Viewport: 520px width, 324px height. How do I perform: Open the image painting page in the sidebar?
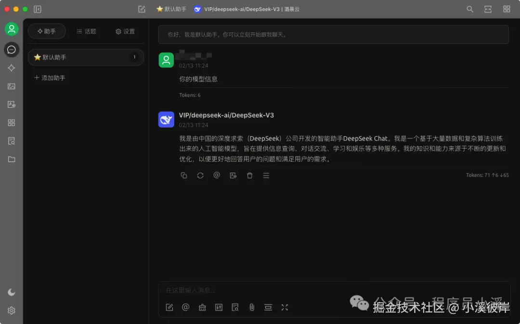[12, 86]
